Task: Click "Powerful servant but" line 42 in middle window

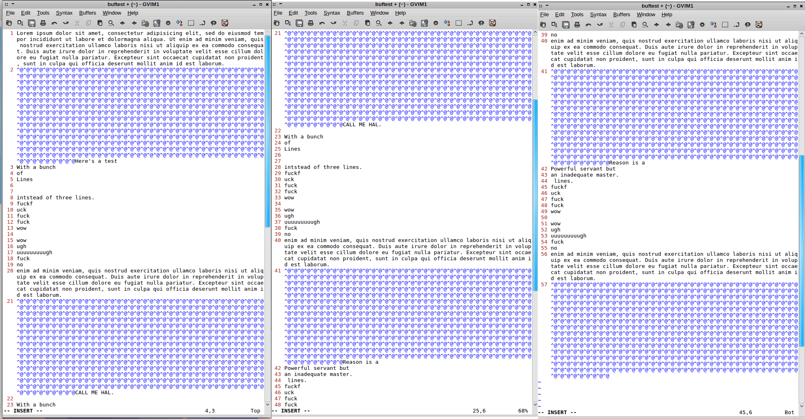Action: pyautogui.click(x=317, y=368)
